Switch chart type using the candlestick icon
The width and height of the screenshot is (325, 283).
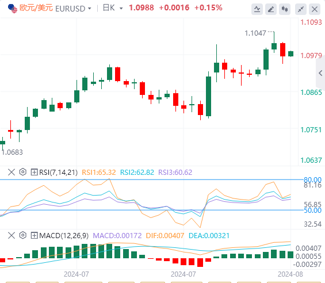coord(285,9)
